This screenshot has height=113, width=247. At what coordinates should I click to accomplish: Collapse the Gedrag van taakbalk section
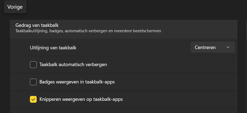click(x=124, y=28)
